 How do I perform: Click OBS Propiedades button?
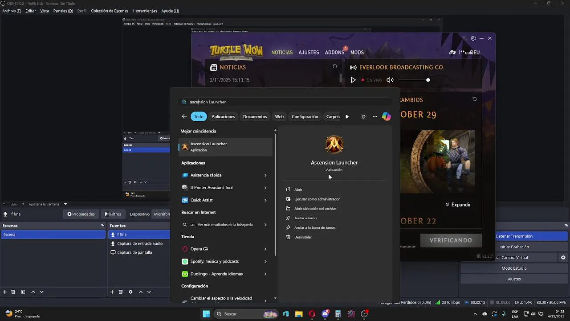tap(81, 214)
